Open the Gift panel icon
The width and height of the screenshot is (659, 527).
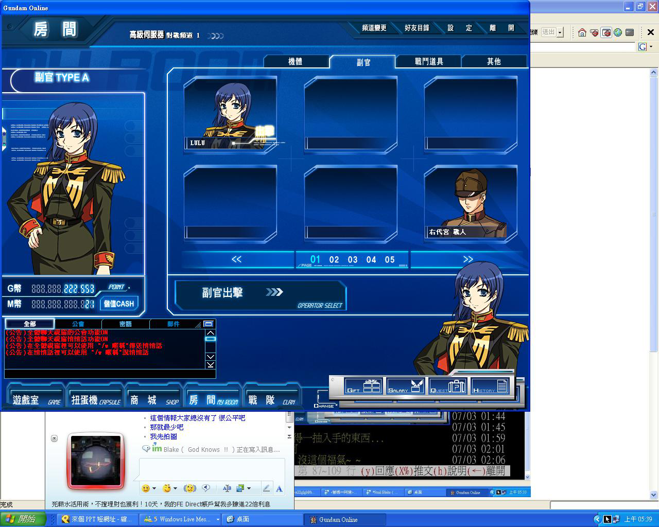tap(363, 386)
